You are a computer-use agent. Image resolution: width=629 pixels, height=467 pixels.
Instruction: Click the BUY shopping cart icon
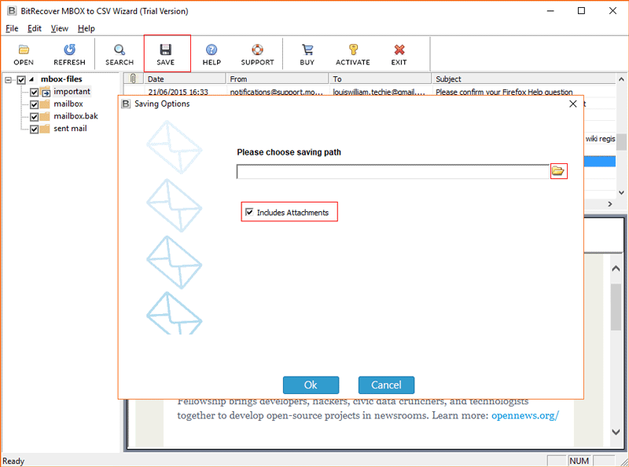coord(307,54)
